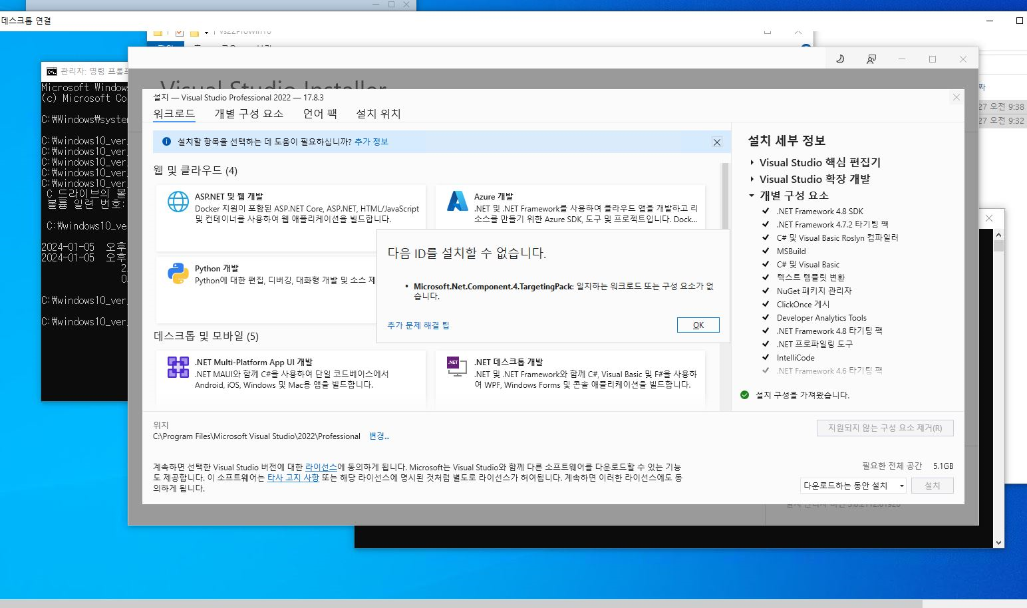The height and width of the screenshot is (608, 1027).
Task: Click the text template transformation component
Action: click(x=811, y=277)
